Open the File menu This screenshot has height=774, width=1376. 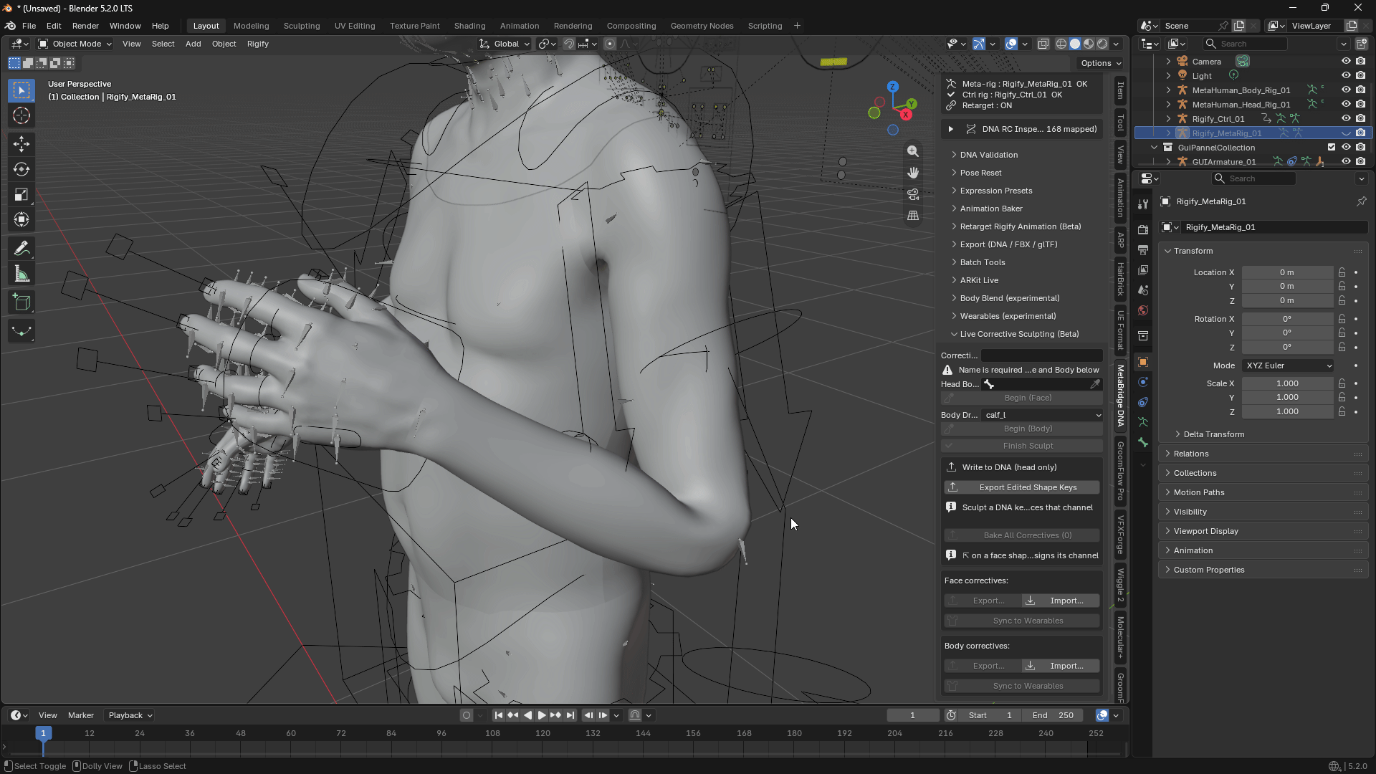pos(29,26)
